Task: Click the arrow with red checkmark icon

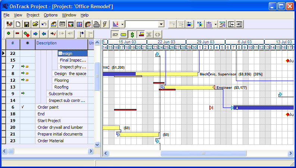Action: pos(53,34)
